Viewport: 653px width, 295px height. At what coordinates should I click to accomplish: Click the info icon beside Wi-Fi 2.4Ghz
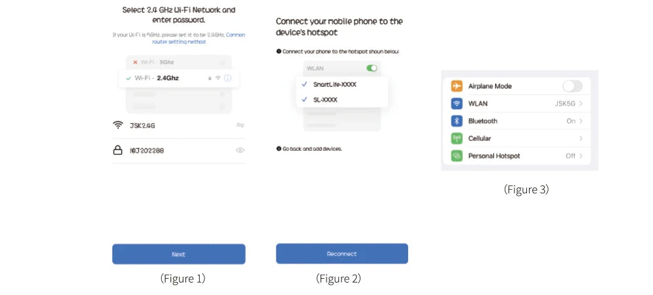[228, 78]
